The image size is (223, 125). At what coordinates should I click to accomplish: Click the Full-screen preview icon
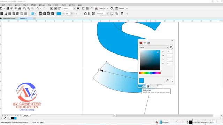(x=78, y=8)
